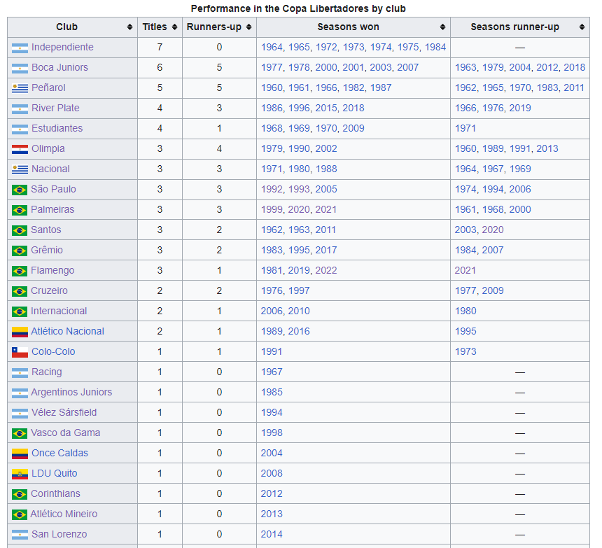Open the Boca Juniors club link
The image size is (602, 548).
60,68
